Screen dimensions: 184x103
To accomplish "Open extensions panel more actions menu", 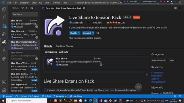I will [x=36, y=8].
